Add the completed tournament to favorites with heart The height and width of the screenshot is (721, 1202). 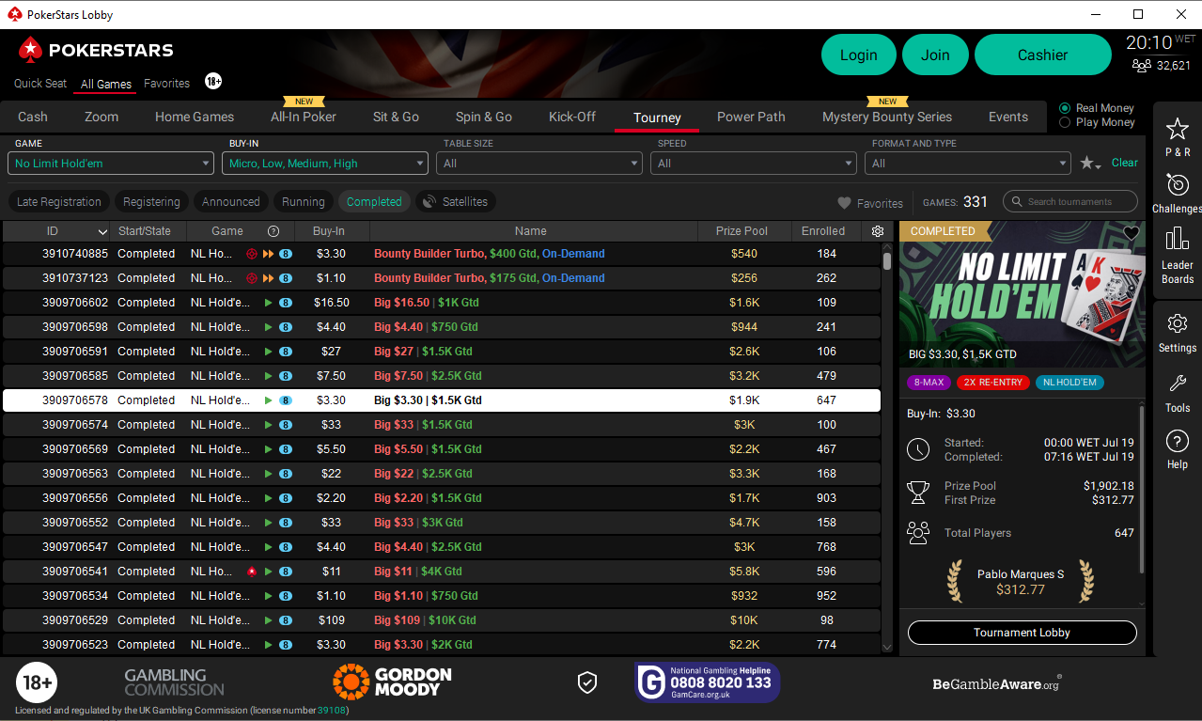click(1132, 233)
